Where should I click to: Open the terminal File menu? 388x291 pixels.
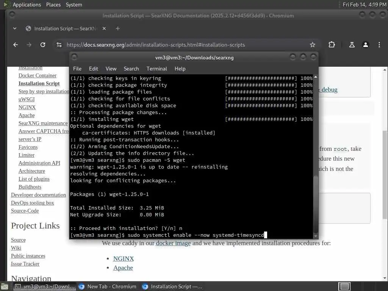click(x=77, y=69)
